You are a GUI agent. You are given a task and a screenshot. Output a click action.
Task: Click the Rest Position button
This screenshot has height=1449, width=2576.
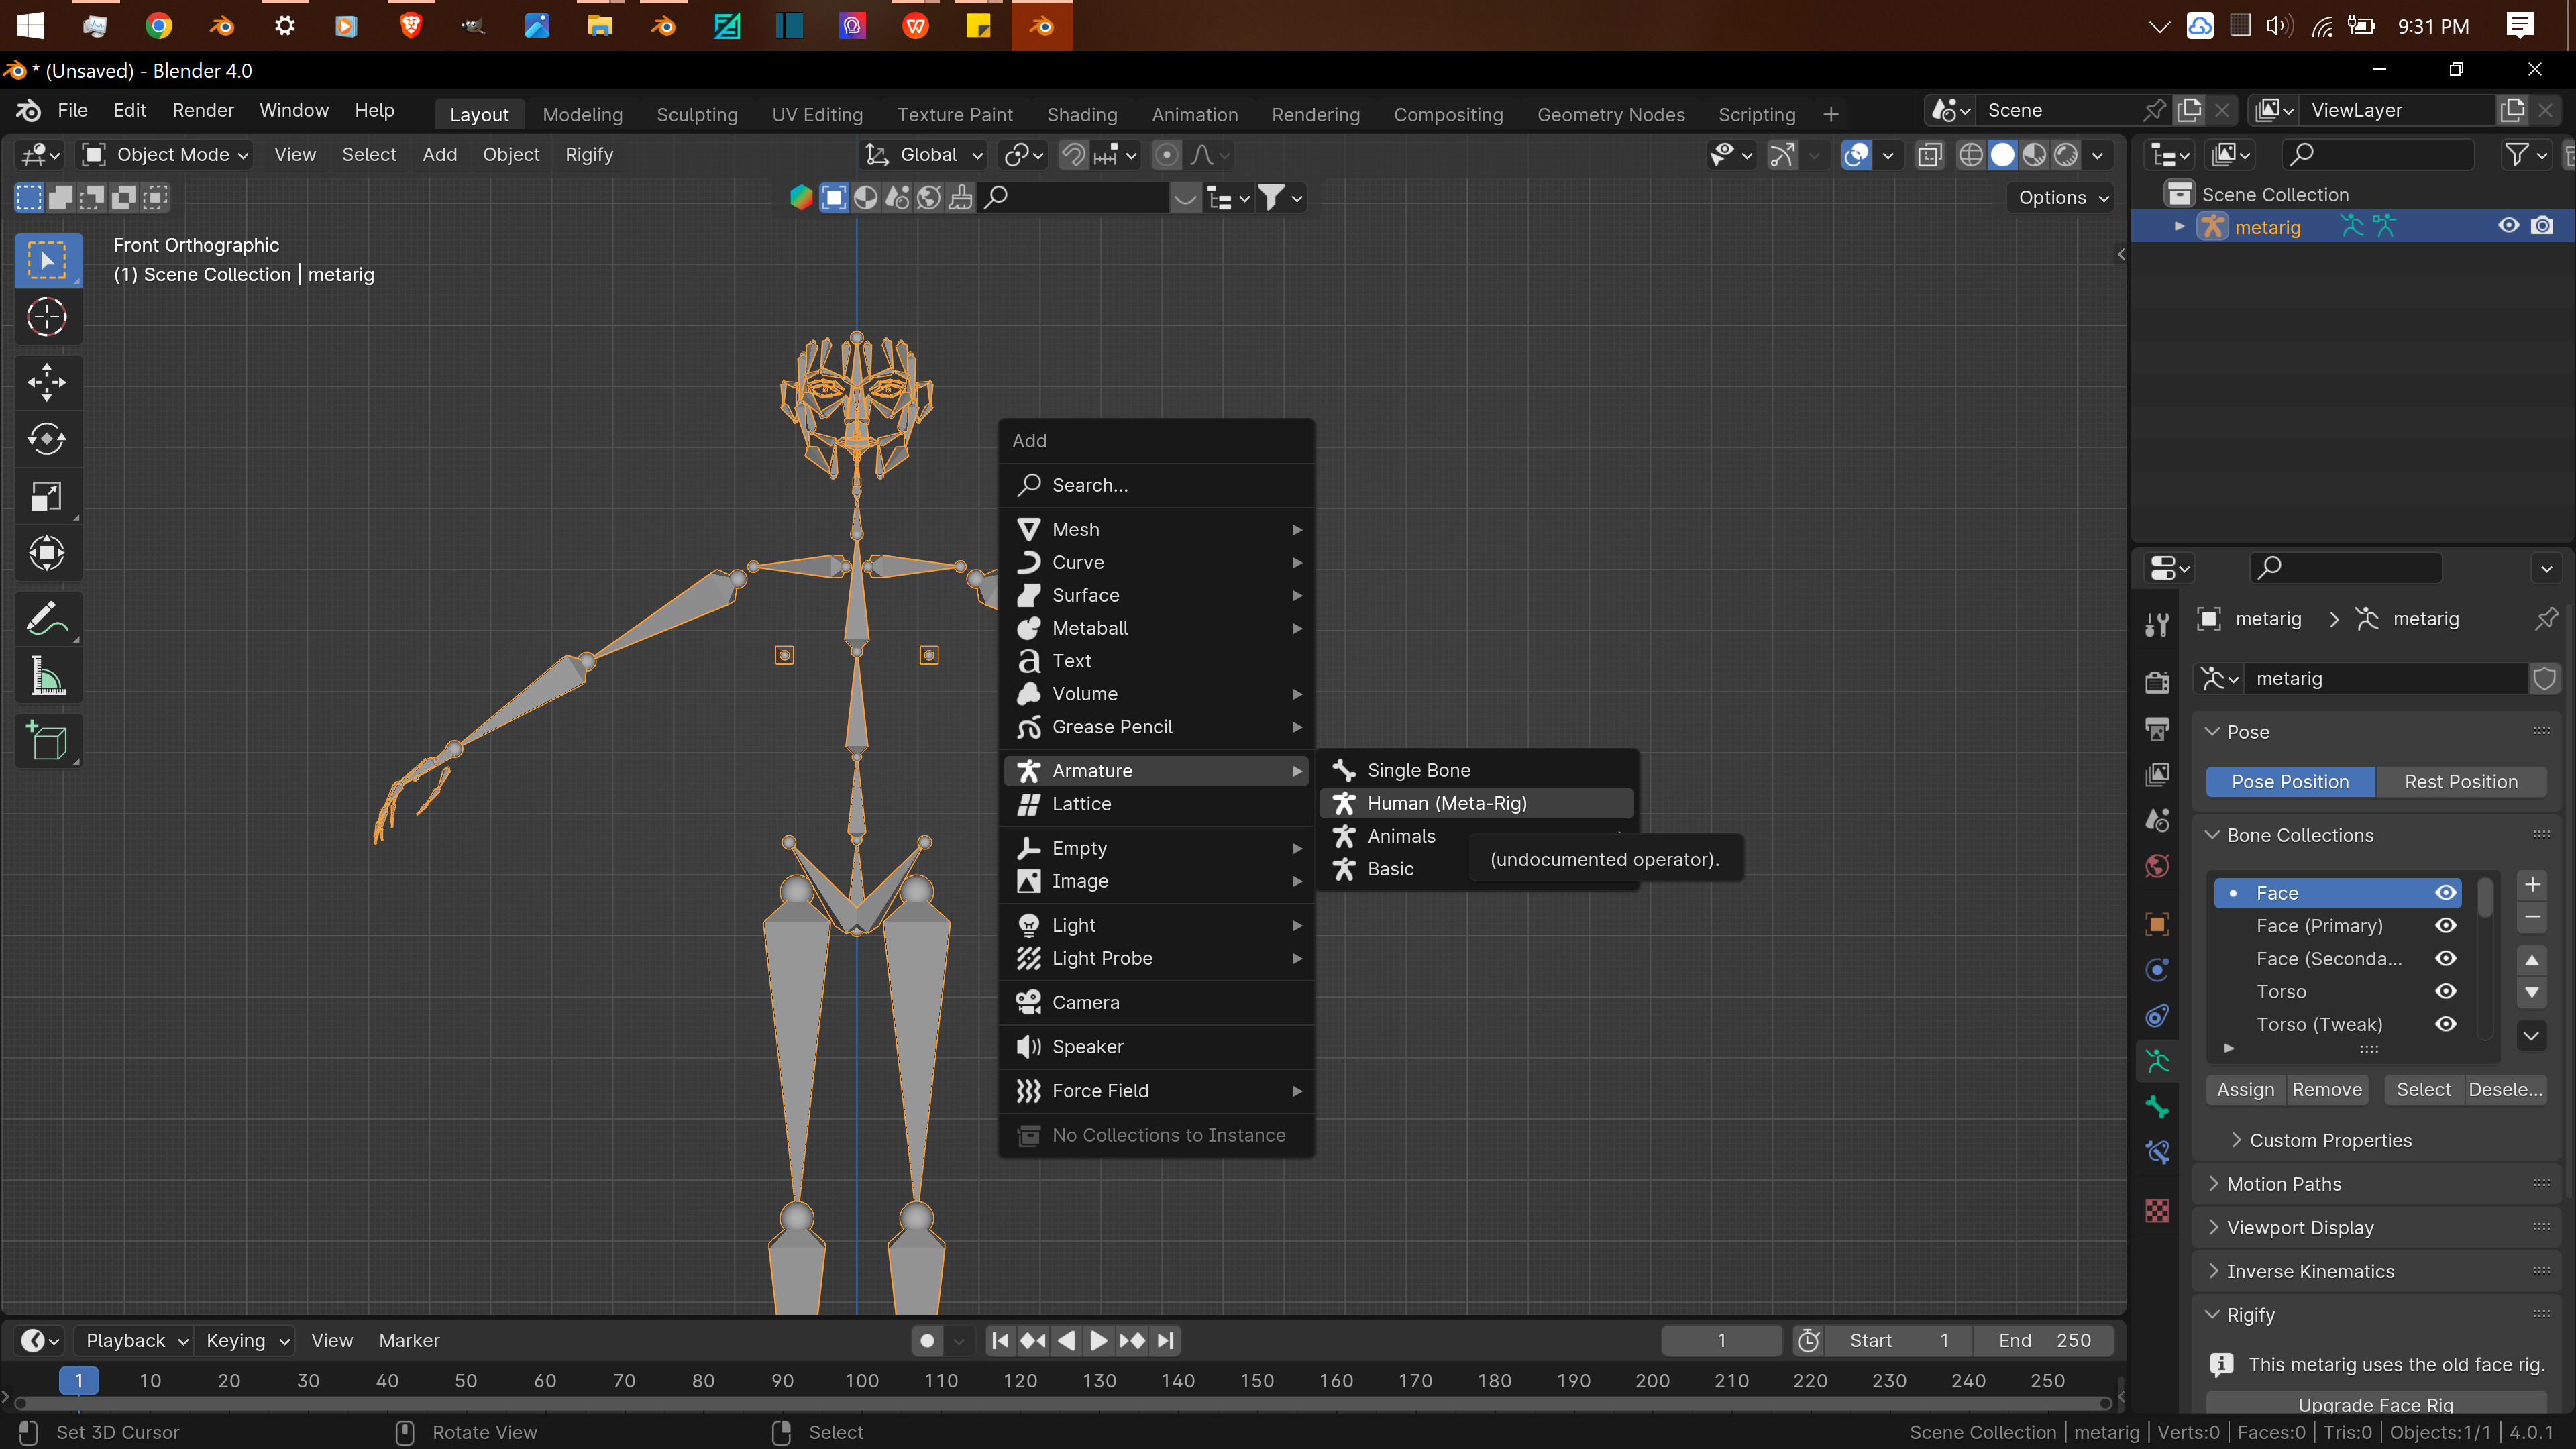(2461, 780)
